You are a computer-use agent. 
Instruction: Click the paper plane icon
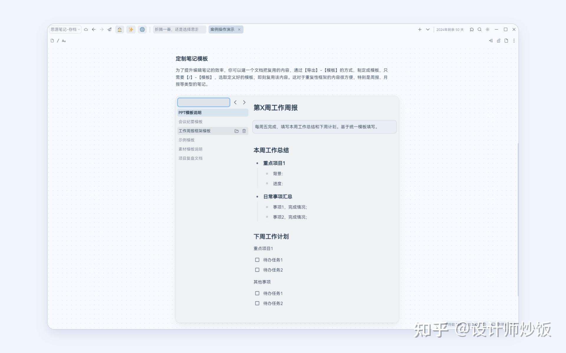(109, 29)
